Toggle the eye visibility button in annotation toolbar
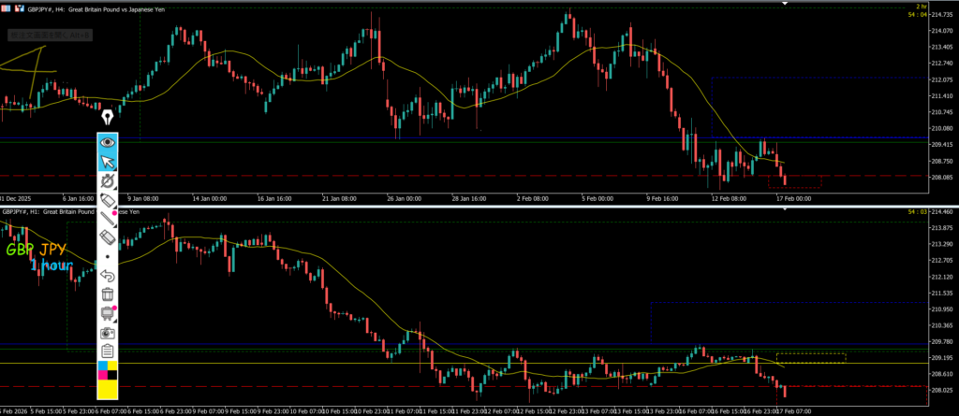The width and height of the screenshot is (959, 416). [x=108, y=143]
